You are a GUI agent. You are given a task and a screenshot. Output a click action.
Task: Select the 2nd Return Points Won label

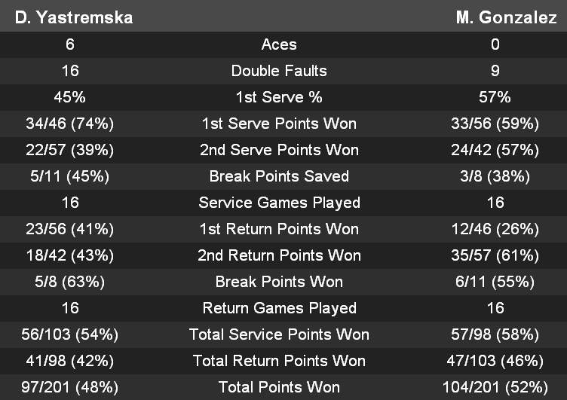279,255
